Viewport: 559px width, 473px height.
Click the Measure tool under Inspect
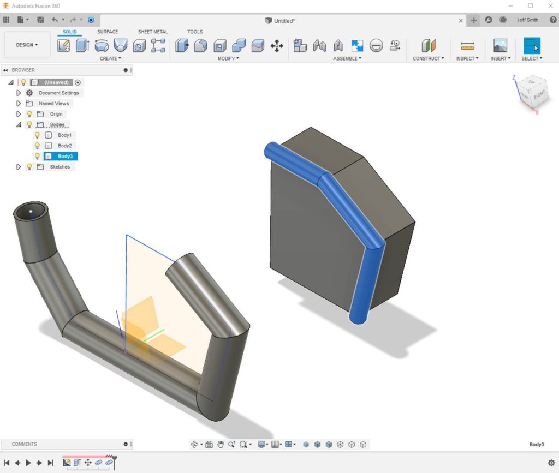[x=467, y=46]
